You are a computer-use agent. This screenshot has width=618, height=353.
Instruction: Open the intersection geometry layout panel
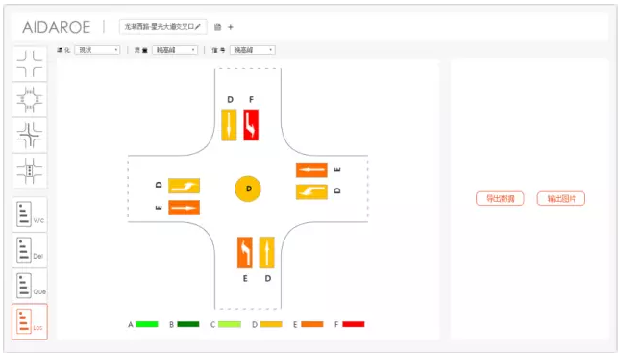30,63
